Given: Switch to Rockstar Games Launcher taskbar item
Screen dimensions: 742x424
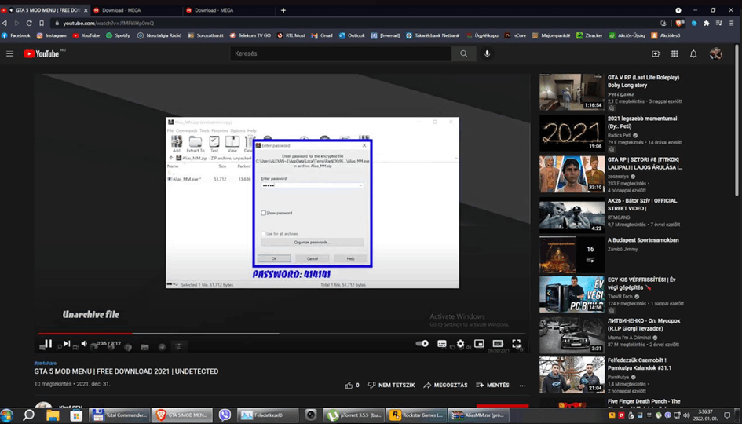Looking at the screenshot, I should (x=416, y=415).
